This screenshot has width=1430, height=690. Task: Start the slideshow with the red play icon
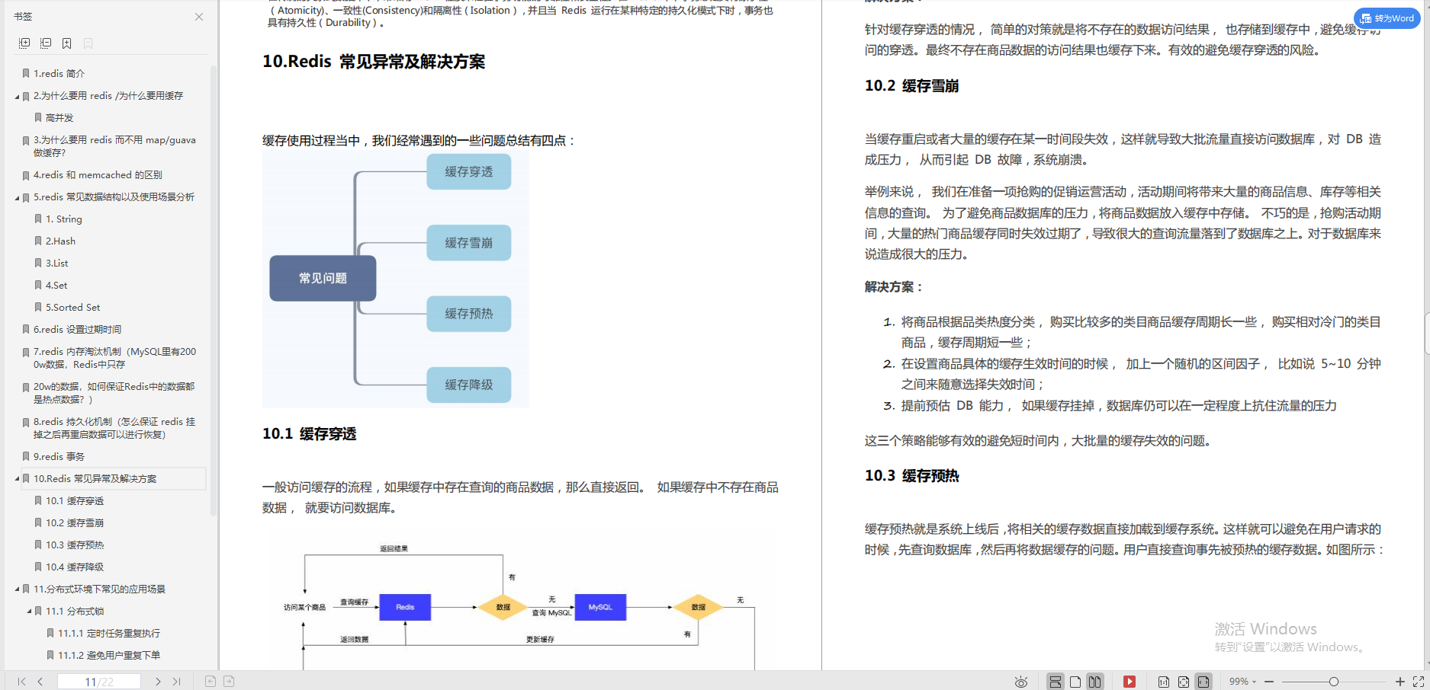point(1130,681)
